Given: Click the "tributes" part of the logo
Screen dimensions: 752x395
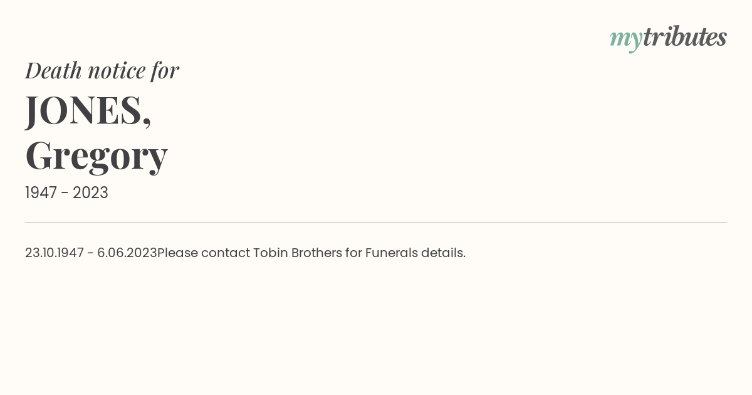Looking at the screenshot, I should click(685, 37).
